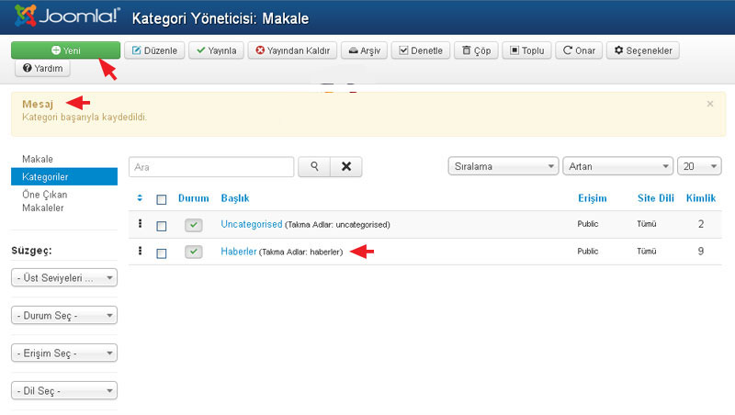Check the Haberler row checkbox

tap(162, 253)
